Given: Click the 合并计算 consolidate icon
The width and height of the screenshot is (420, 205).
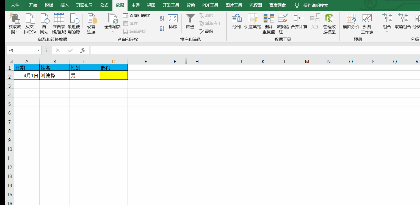Looking at the screenshot, I should tap(299, 18).
